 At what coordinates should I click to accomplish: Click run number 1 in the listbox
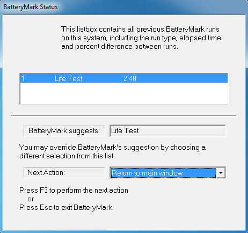(23, 78)
